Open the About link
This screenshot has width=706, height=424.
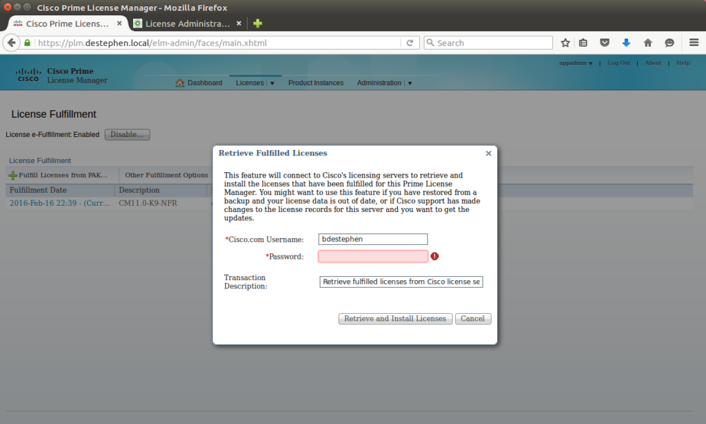click(x=653, y=63)
